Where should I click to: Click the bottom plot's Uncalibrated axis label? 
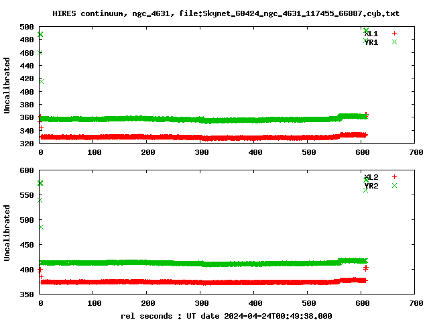click(x=7, y=233)
